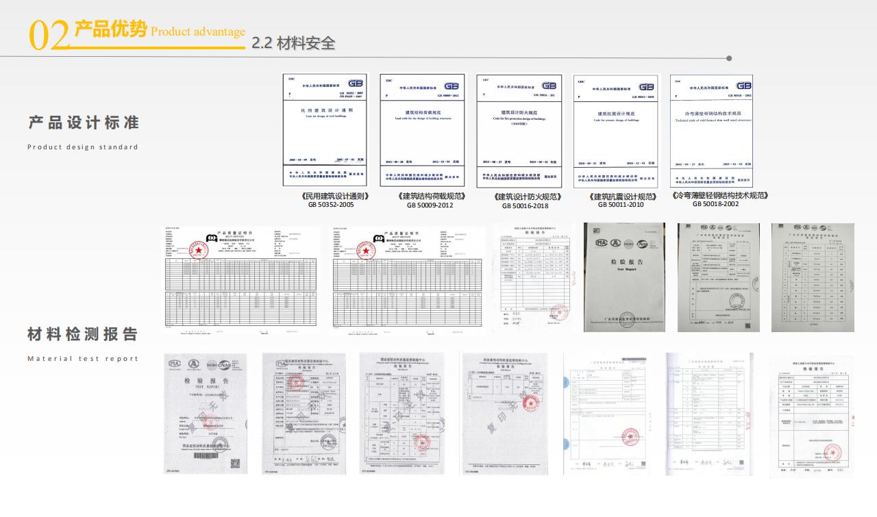Click the code "GB 50352-2005"
The height and width of the screenshot is (517, 877).
click(x=331, y=205)
